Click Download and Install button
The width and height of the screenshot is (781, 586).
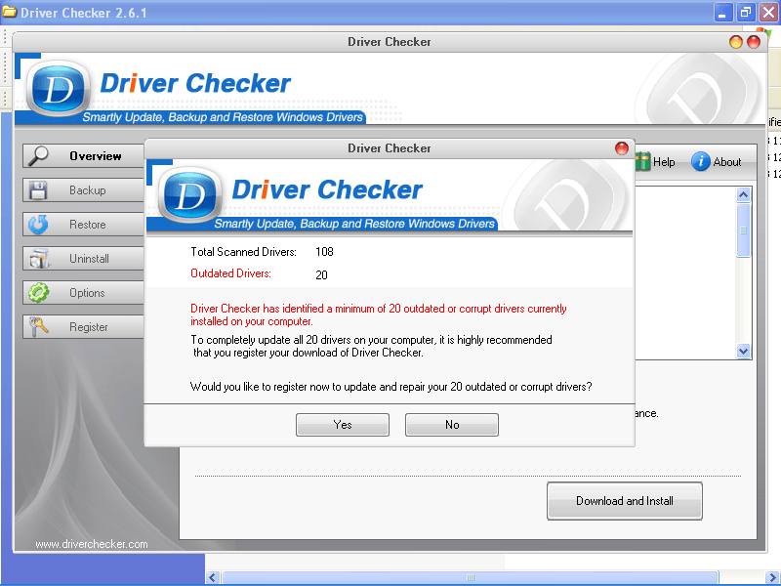coord(625,501)
